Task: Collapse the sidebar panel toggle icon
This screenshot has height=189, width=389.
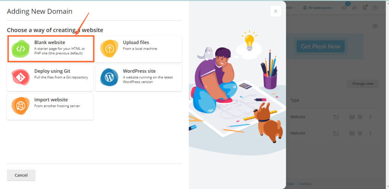Action: coord(375,26)
